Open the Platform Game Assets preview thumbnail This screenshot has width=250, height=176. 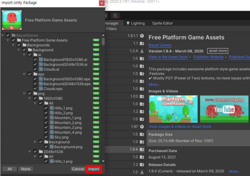pyautogui.click(x=173, y=109)
